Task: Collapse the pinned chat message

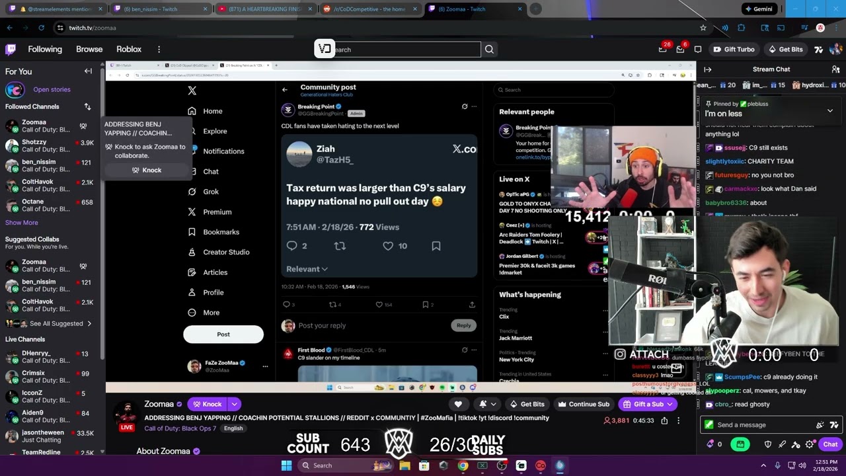Action: [830, 110]
